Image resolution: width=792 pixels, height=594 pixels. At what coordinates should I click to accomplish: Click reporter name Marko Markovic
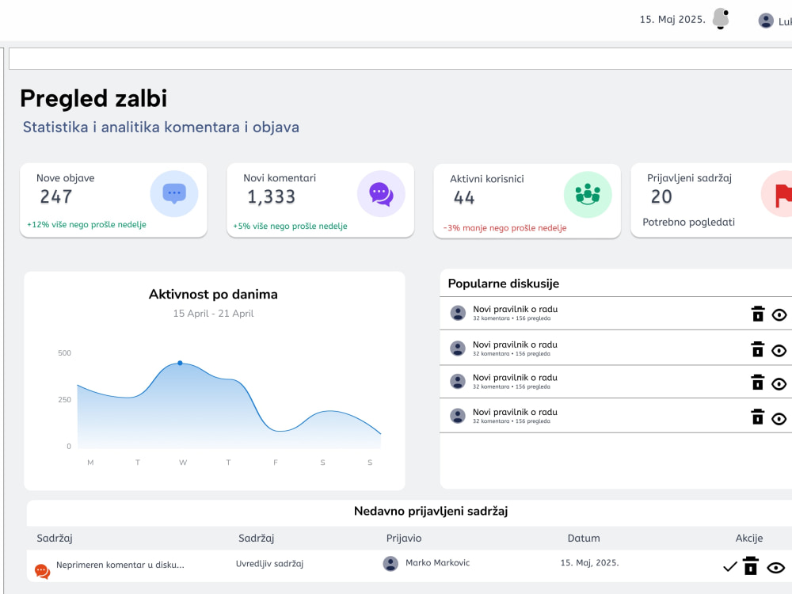point(437,562)
